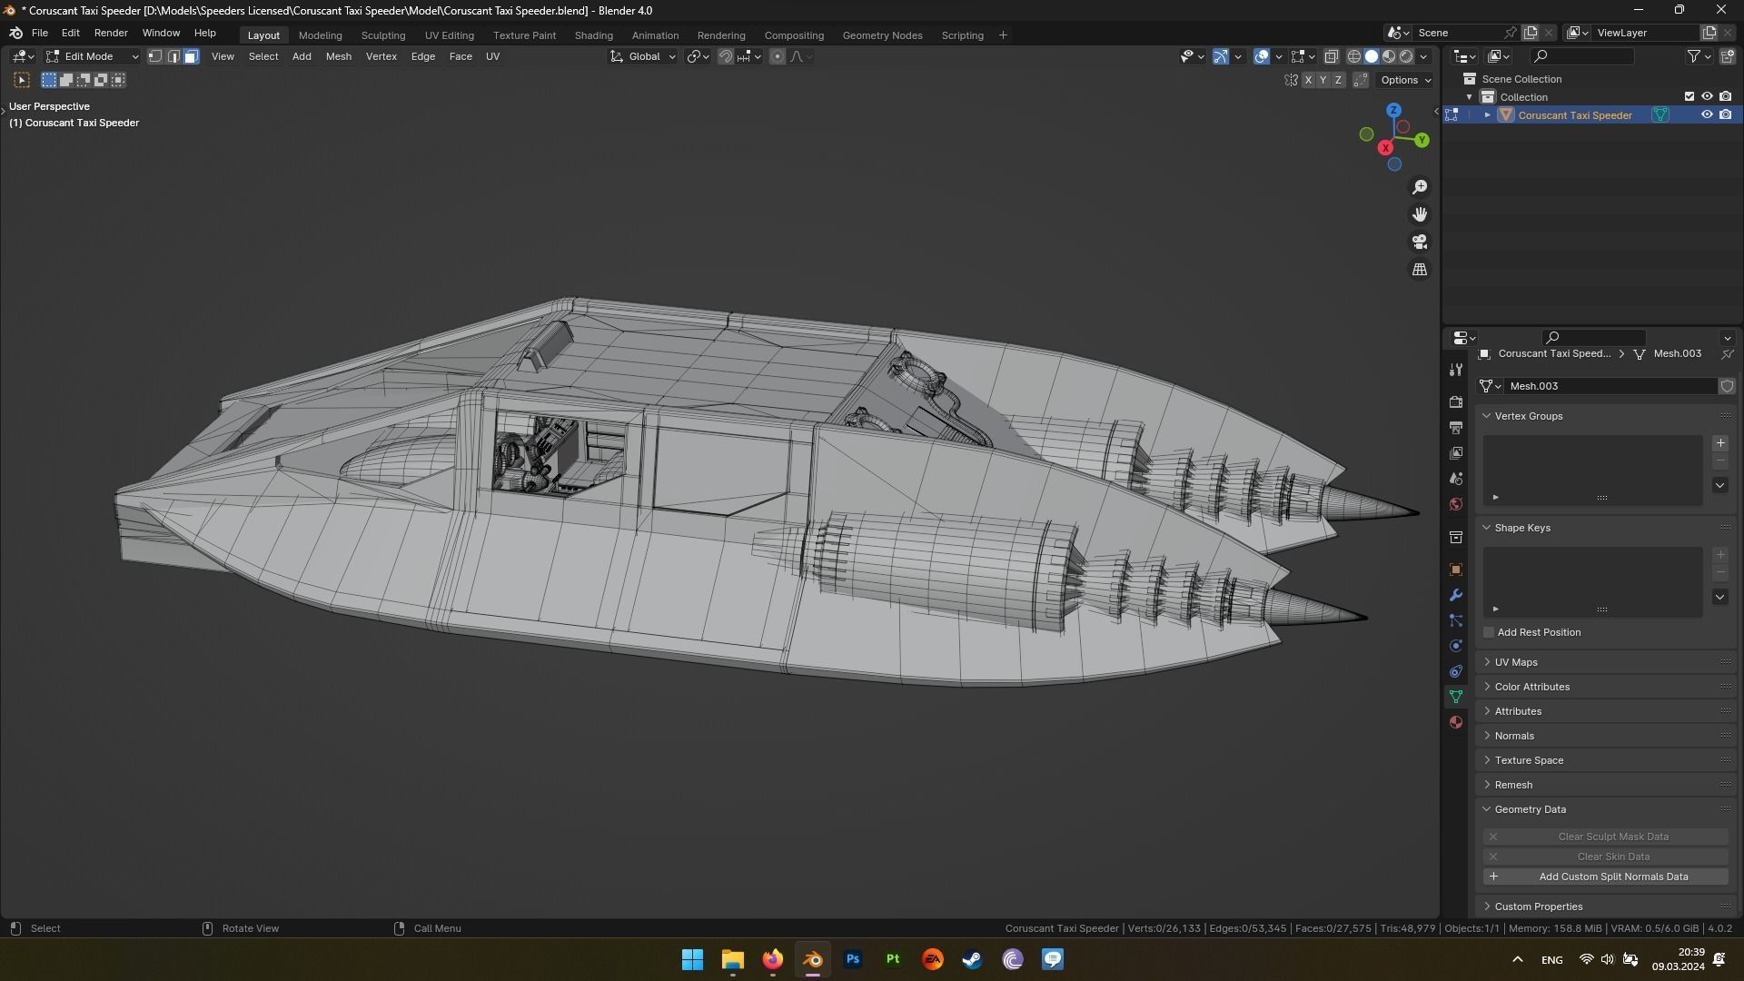Click the Tweak select tool icon

click(22, 80)
